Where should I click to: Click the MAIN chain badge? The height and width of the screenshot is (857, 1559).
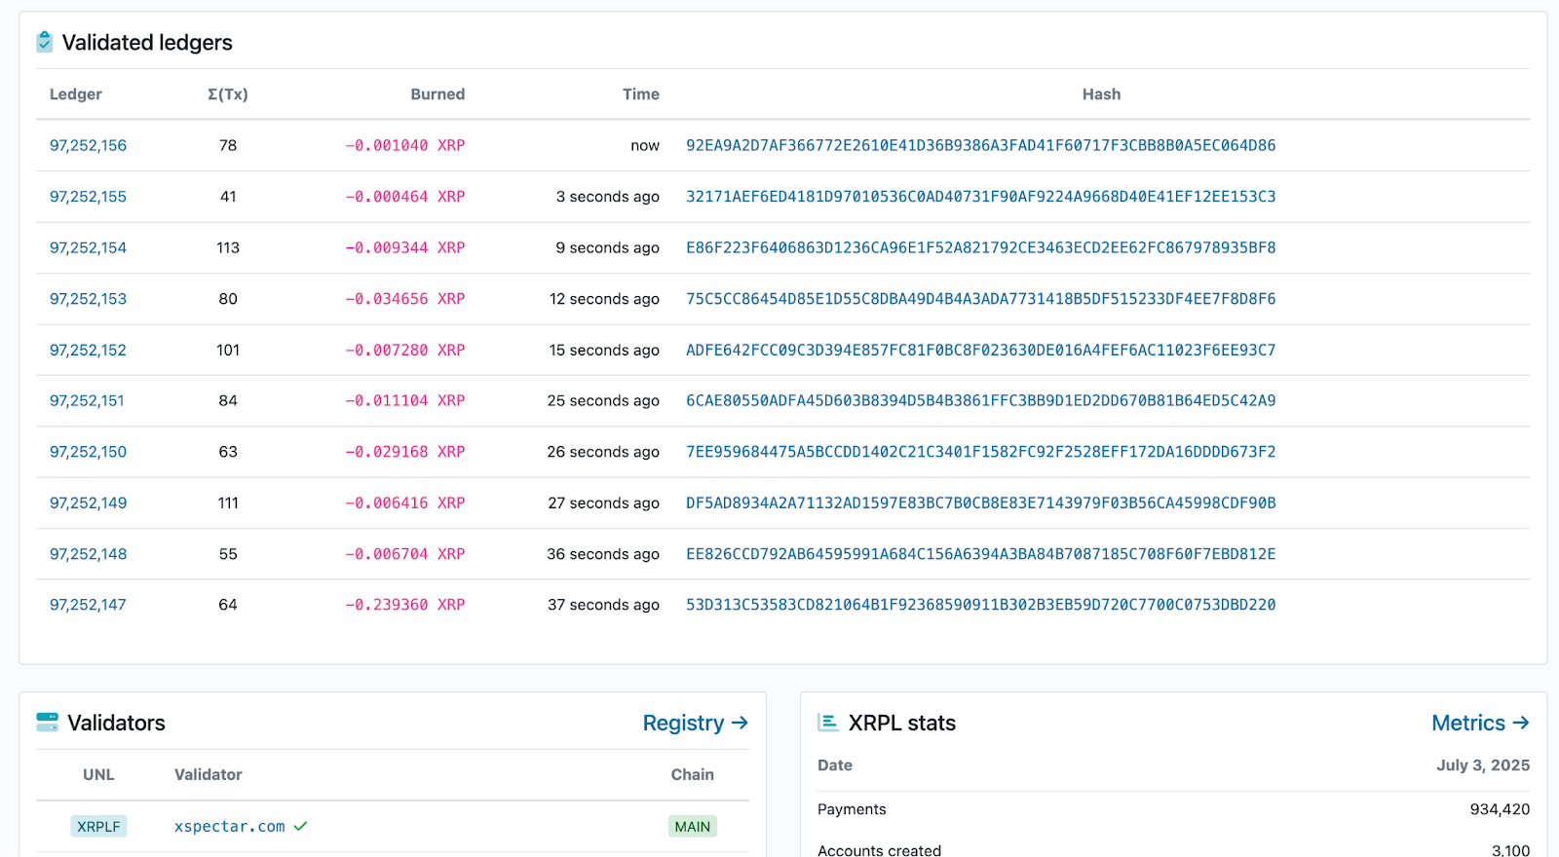coord(693,826)
